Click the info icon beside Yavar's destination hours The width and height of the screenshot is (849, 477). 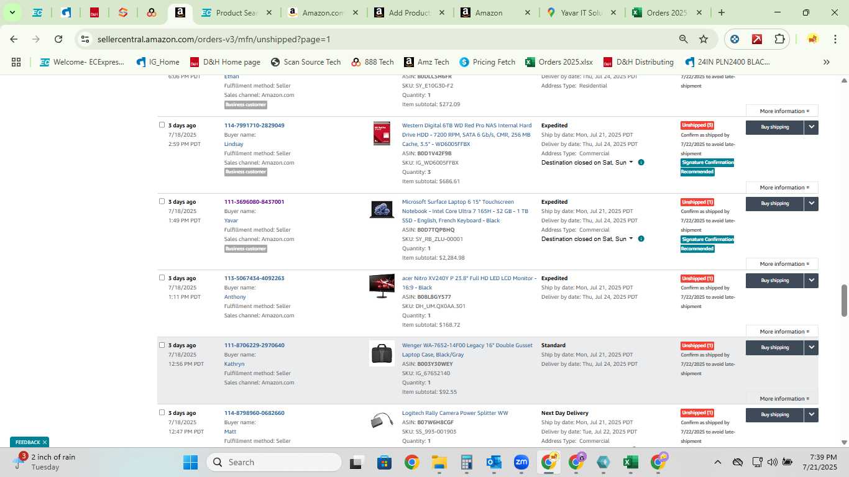point(641,239)
